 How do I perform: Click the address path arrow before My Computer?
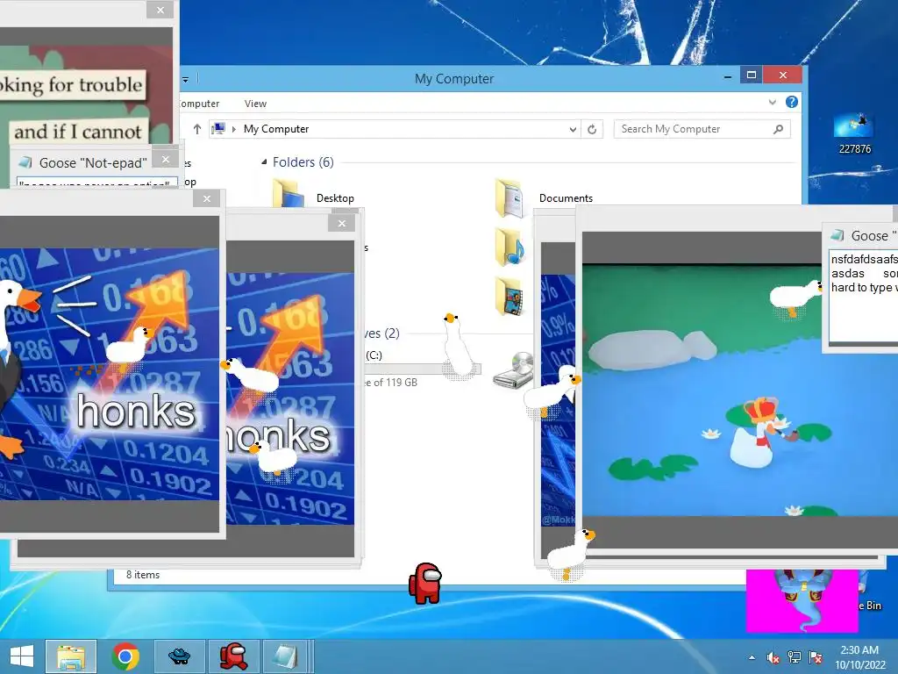click(x=233, y=130)
